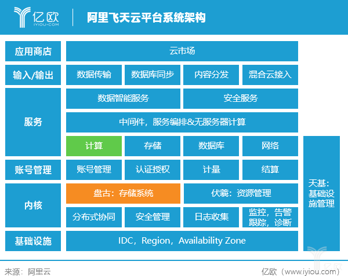Click the 亿欧 logo in header

click(37, 17)
